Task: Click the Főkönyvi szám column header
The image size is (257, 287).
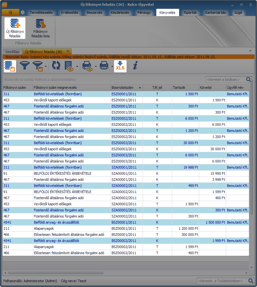Action: 18,88
